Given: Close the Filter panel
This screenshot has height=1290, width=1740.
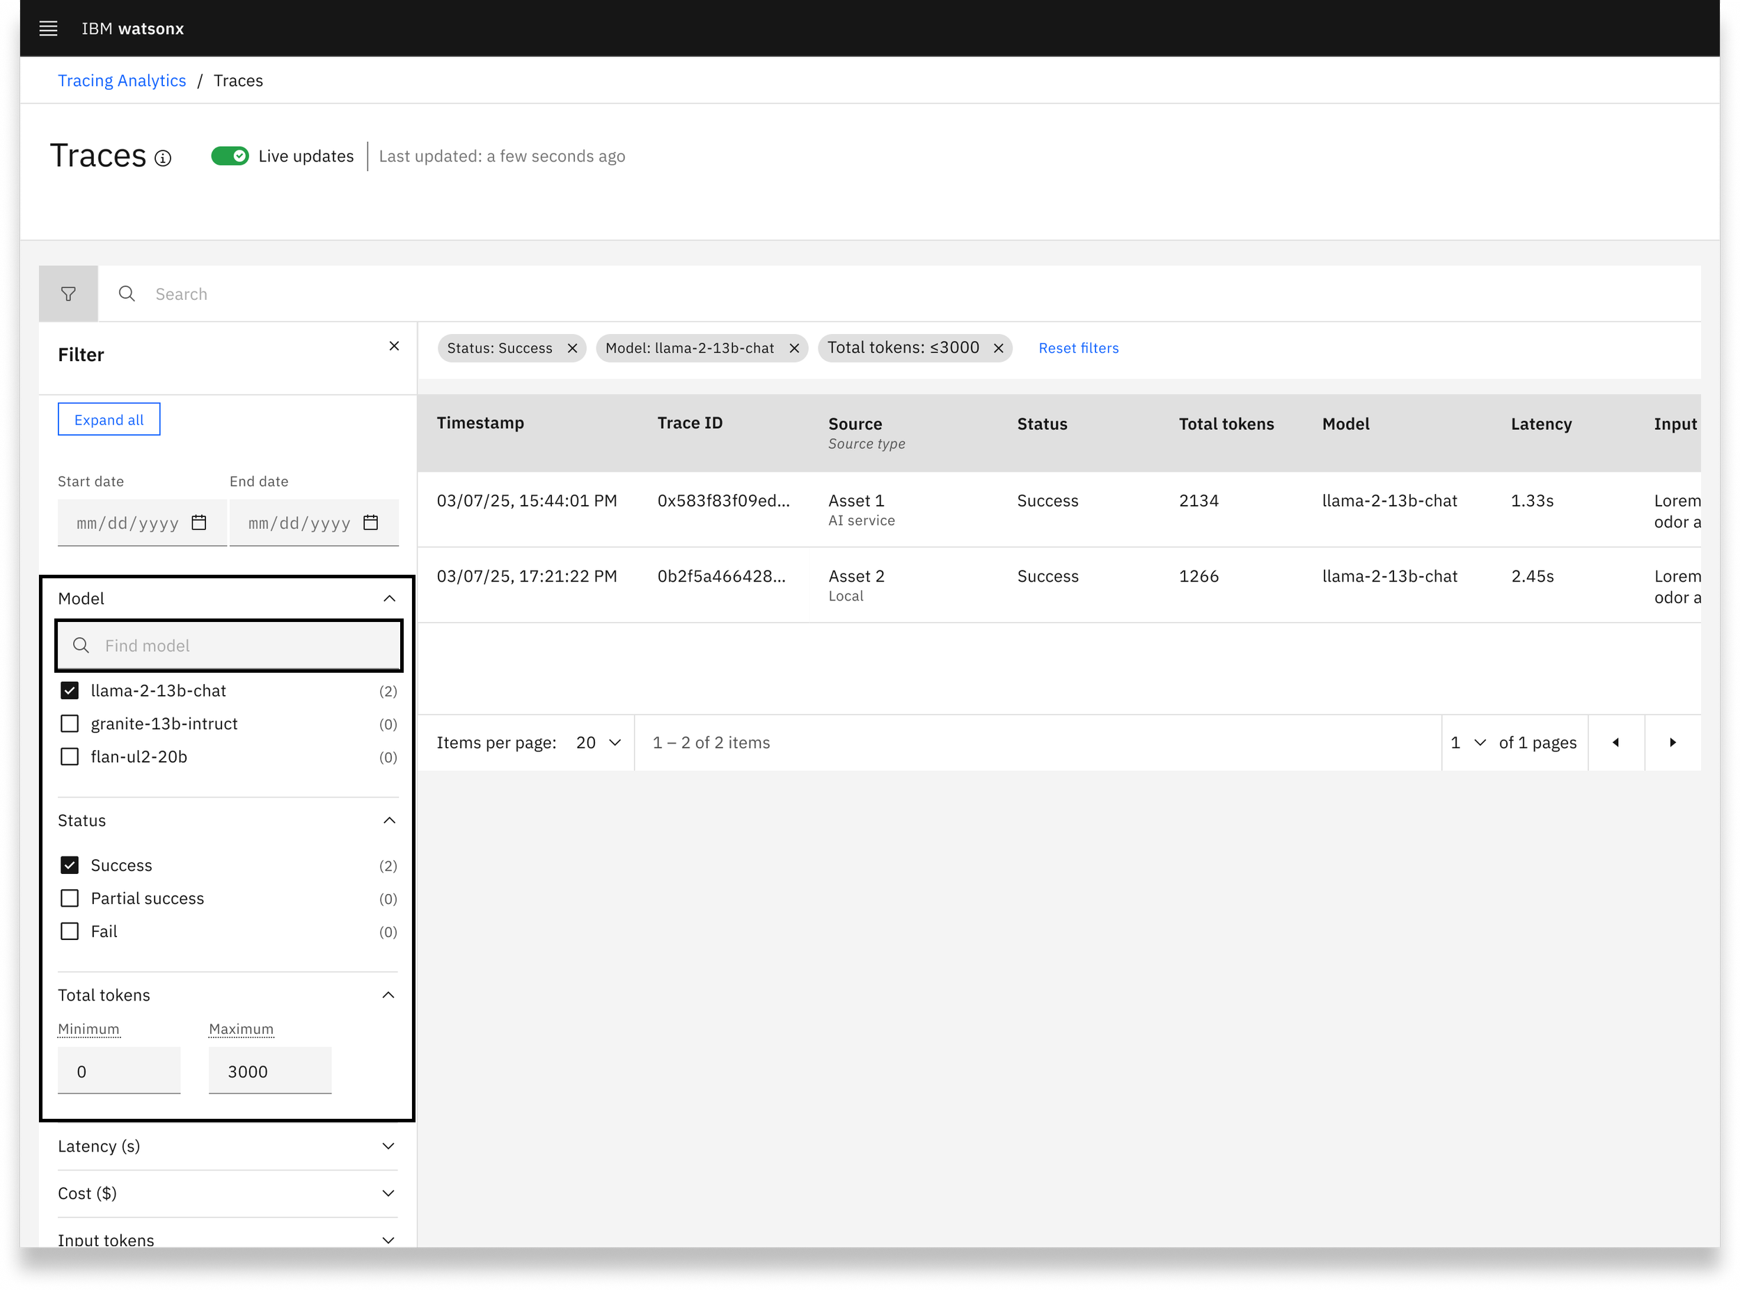Looking at the screenshot, I should click(x=395, y=346).
